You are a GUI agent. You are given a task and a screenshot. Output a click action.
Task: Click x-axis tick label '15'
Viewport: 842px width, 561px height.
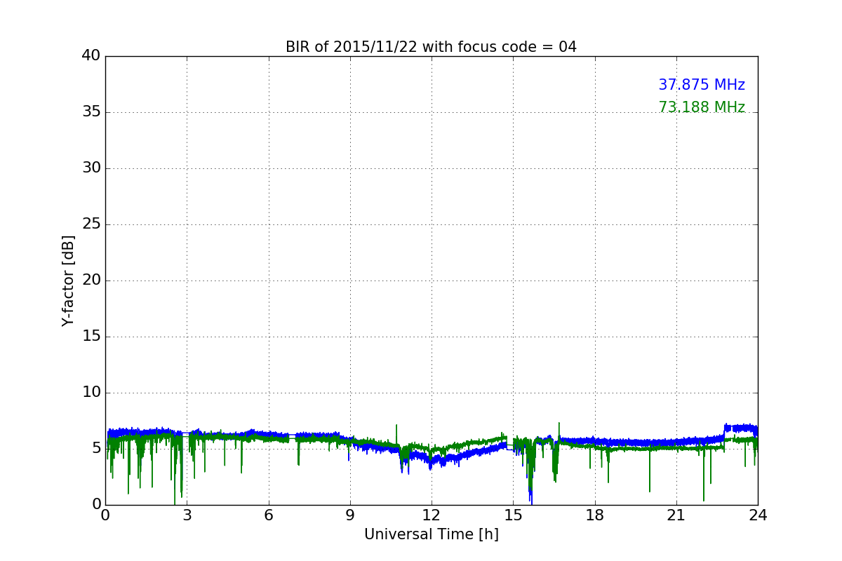[x=513, y=515]
